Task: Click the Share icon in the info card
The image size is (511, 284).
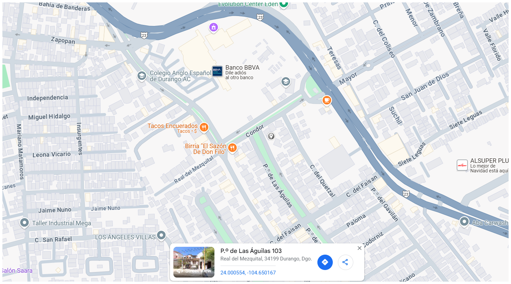Action: point(345,262)
